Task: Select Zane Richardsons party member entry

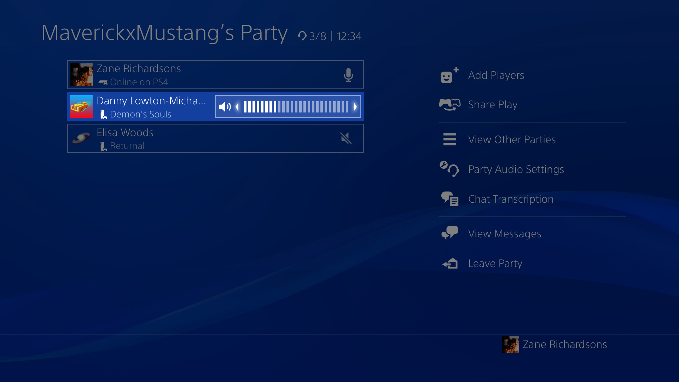Action: 215,74
